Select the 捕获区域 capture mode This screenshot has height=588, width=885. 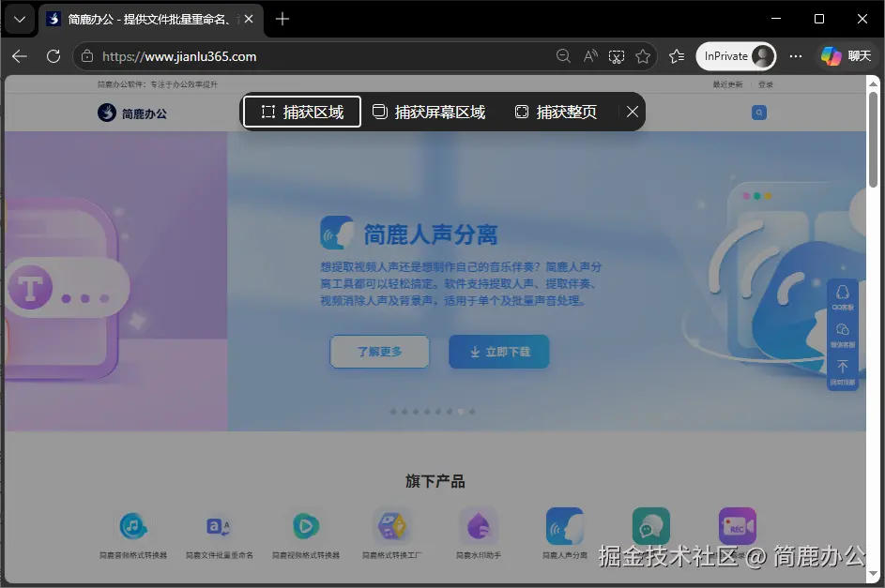click(x=301, y=112)
